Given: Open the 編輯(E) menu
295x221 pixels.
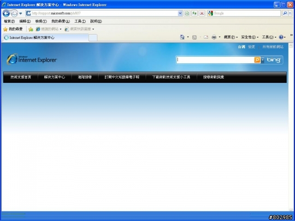Looking at the screenshot, I should click(25, 21).
